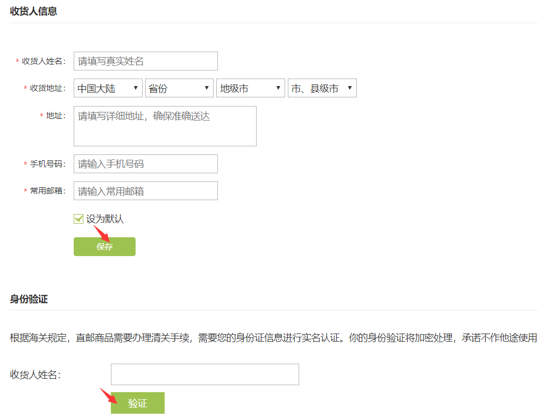Viewport: 538px width, 418px height.
Task: Click the recipient name field with placeholder 请填写真实姓名
Action: (145, 61)
